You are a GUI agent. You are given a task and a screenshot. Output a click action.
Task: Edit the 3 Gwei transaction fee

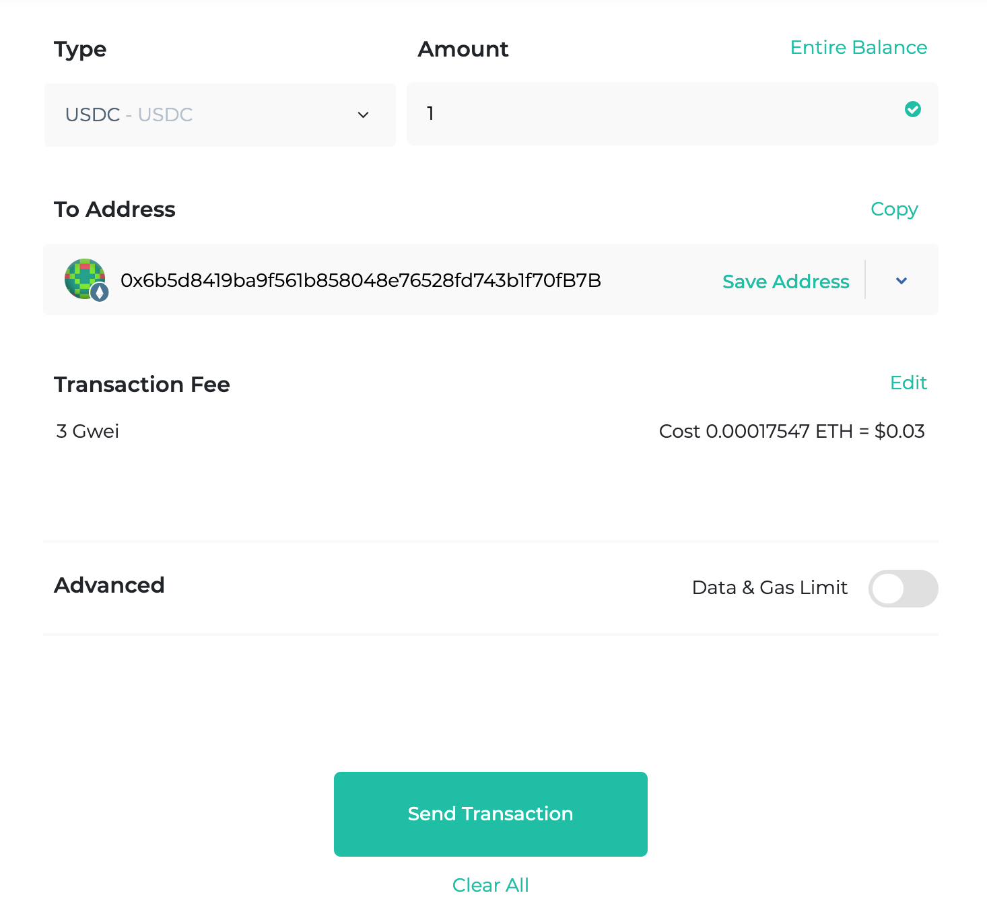point(908,383)
